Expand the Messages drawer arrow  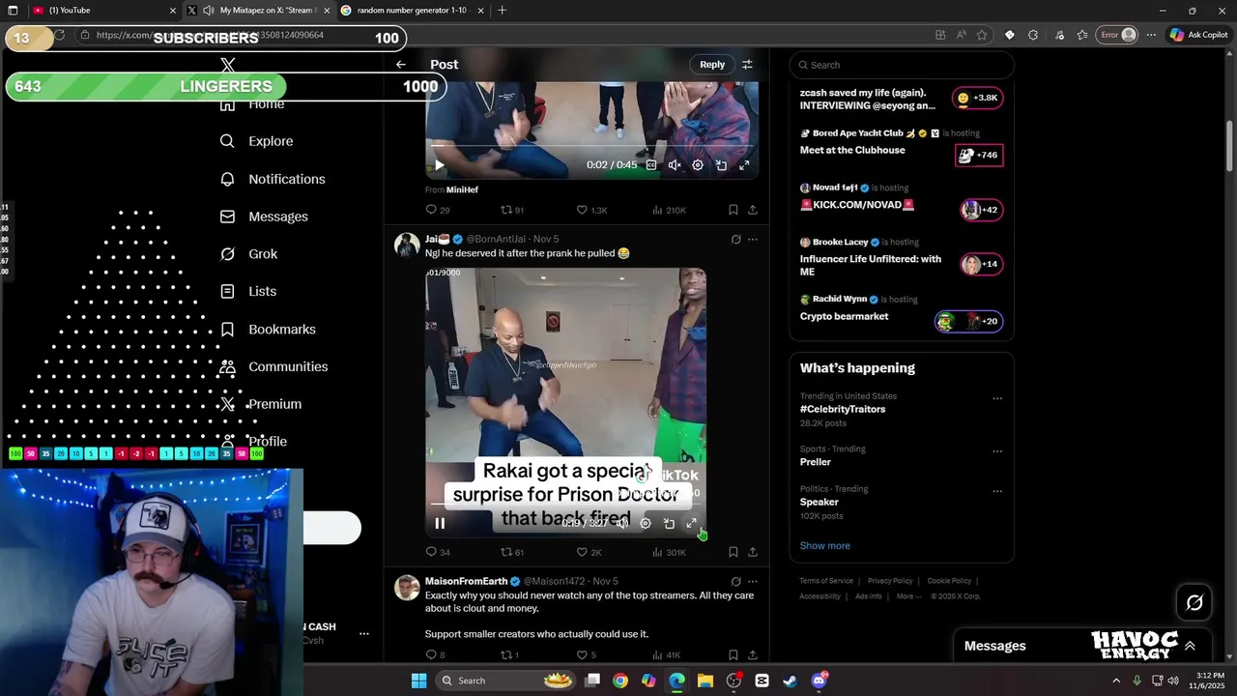coord(1190,646)
